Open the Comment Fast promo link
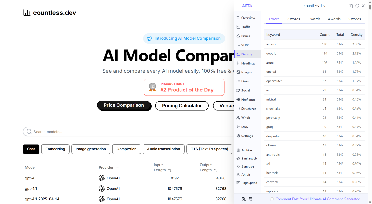 click(x=315, y=199)
